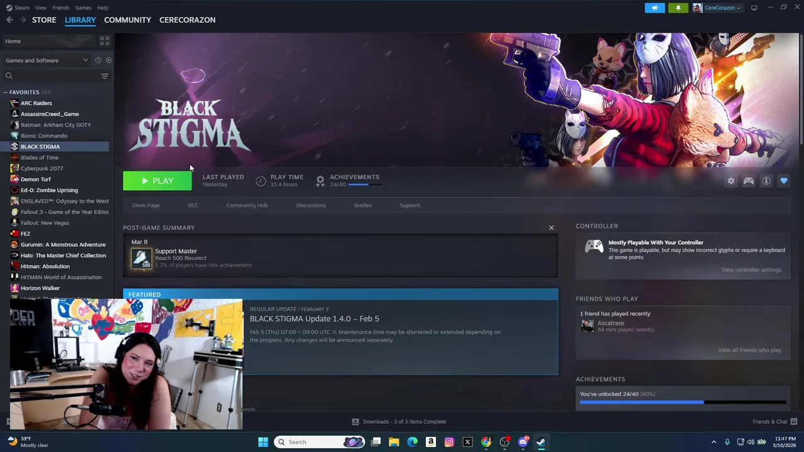
Task: Toggle the ready-to-play filter icon
Action: [x=109, y=60]
